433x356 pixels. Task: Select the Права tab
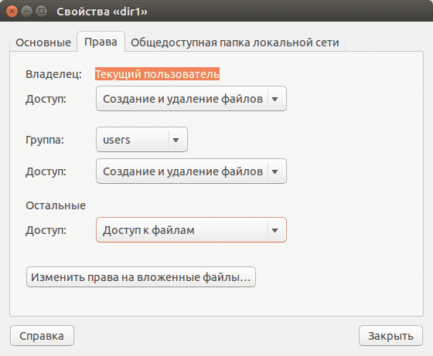coord(101,42)
